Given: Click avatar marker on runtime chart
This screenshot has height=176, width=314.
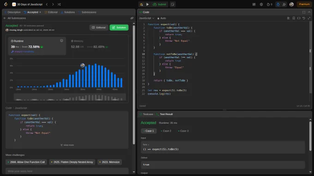Looking at the screenshot, I should [x=83, y=65].
